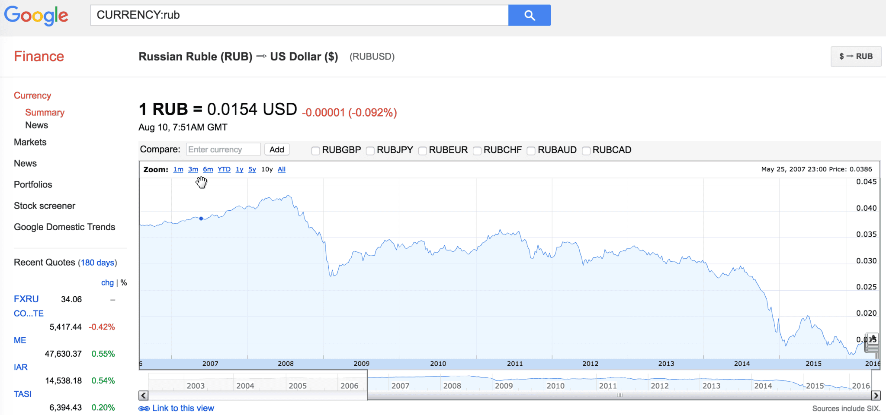Choose YTD chart zoom

224,169
